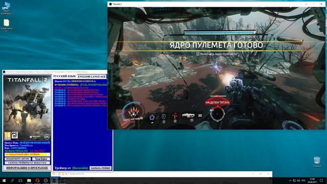
Task: Click the ПОДДЕРЖИТЕ АВТОРА button
Action: (18, 159)
